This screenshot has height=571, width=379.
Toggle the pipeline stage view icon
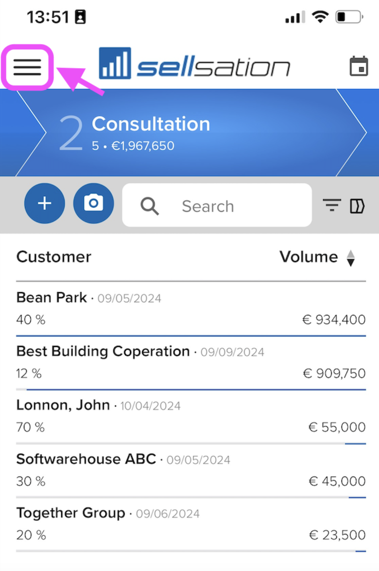[x=357, y=206]
